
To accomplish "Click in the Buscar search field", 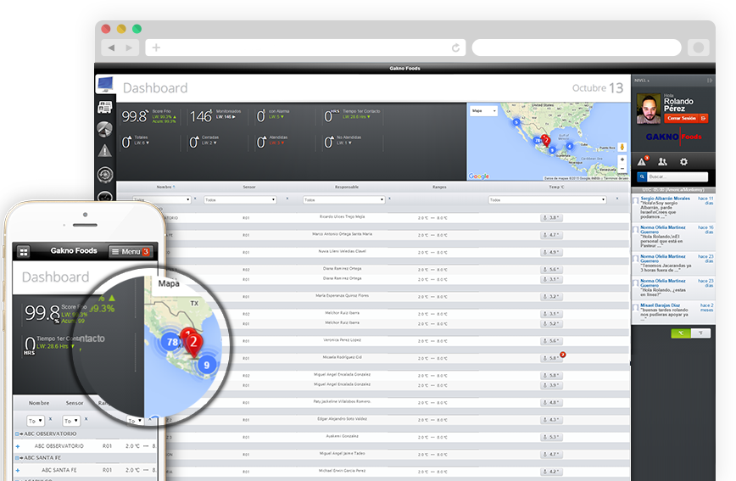I will click(x=677, y=176).
